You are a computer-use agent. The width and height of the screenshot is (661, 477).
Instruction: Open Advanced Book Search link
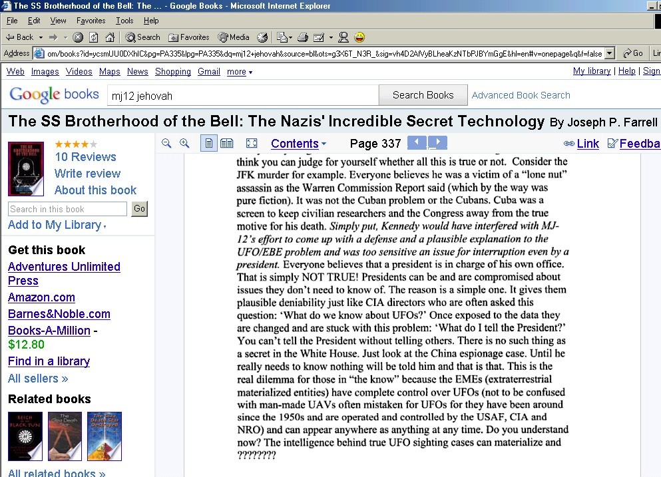(x=521, y=95)
